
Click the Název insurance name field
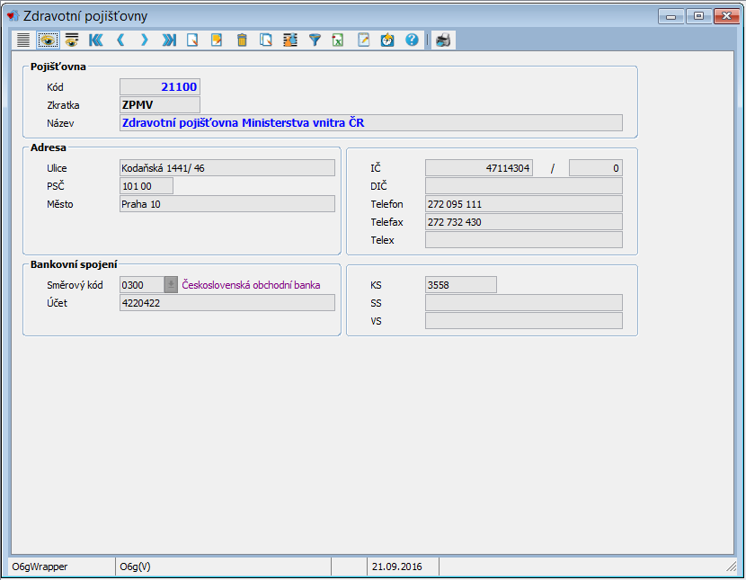370,123
